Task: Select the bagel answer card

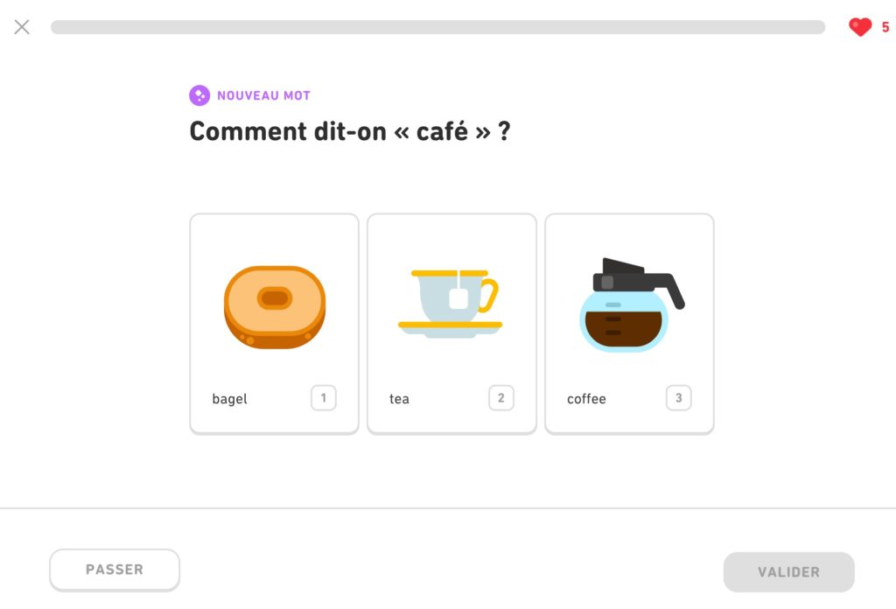Action: pos(274,322)
